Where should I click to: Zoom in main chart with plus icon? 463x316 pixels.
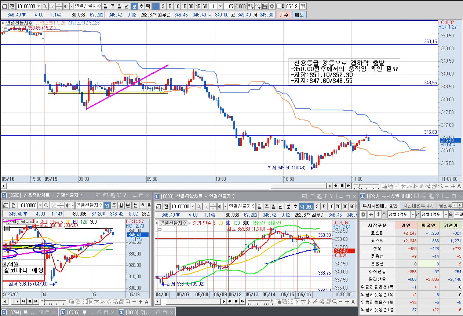(x=453, y=186)
